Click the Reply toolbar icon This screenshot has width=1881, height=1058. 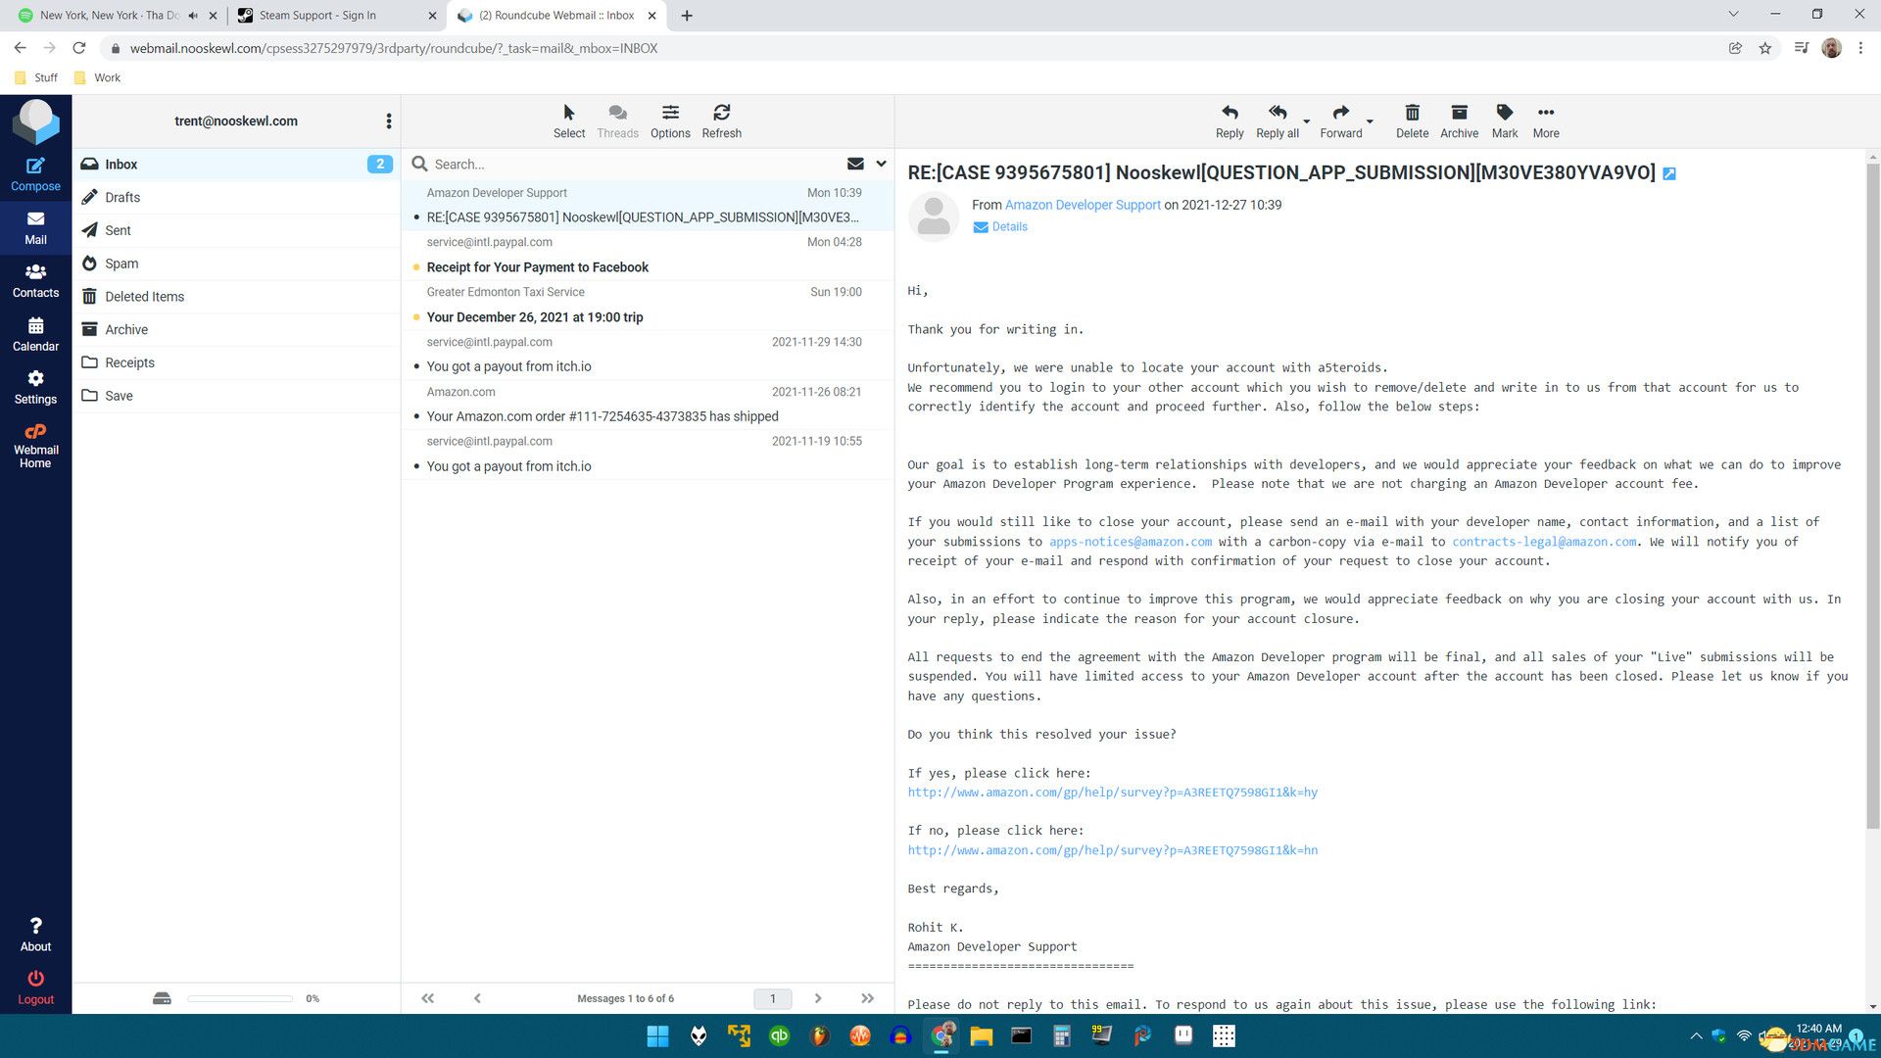click(x=1229, y=120)
